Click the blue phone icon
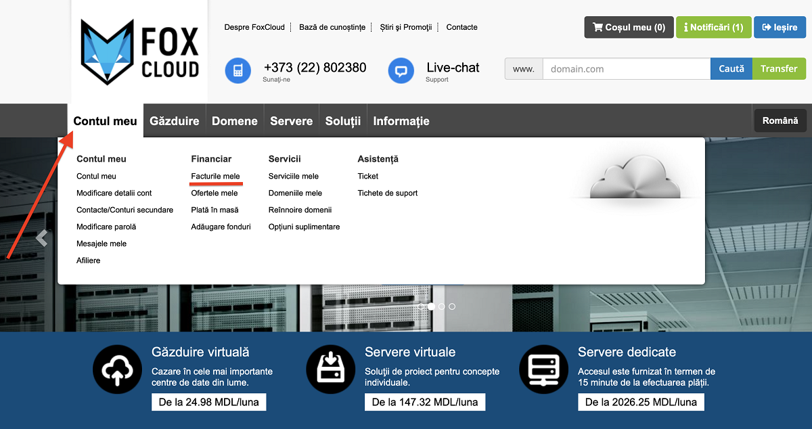The height and width of the screenshot is (429, 812). (x=238, y=70)
